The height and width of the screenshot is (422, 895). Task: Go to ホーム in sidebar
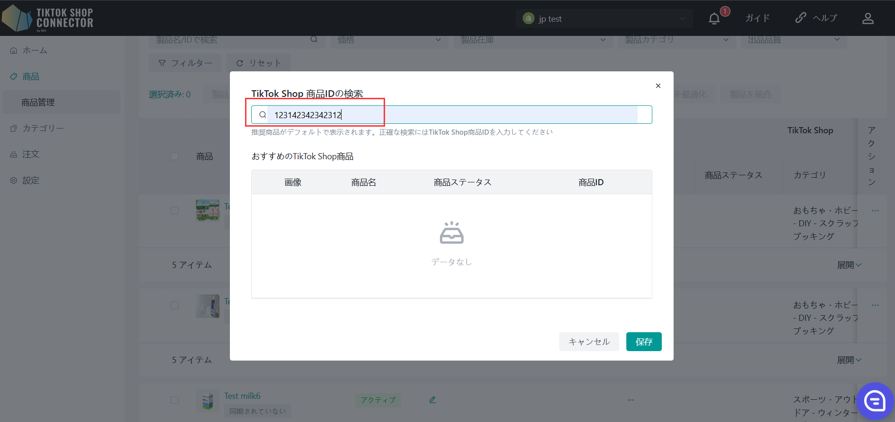35,51
